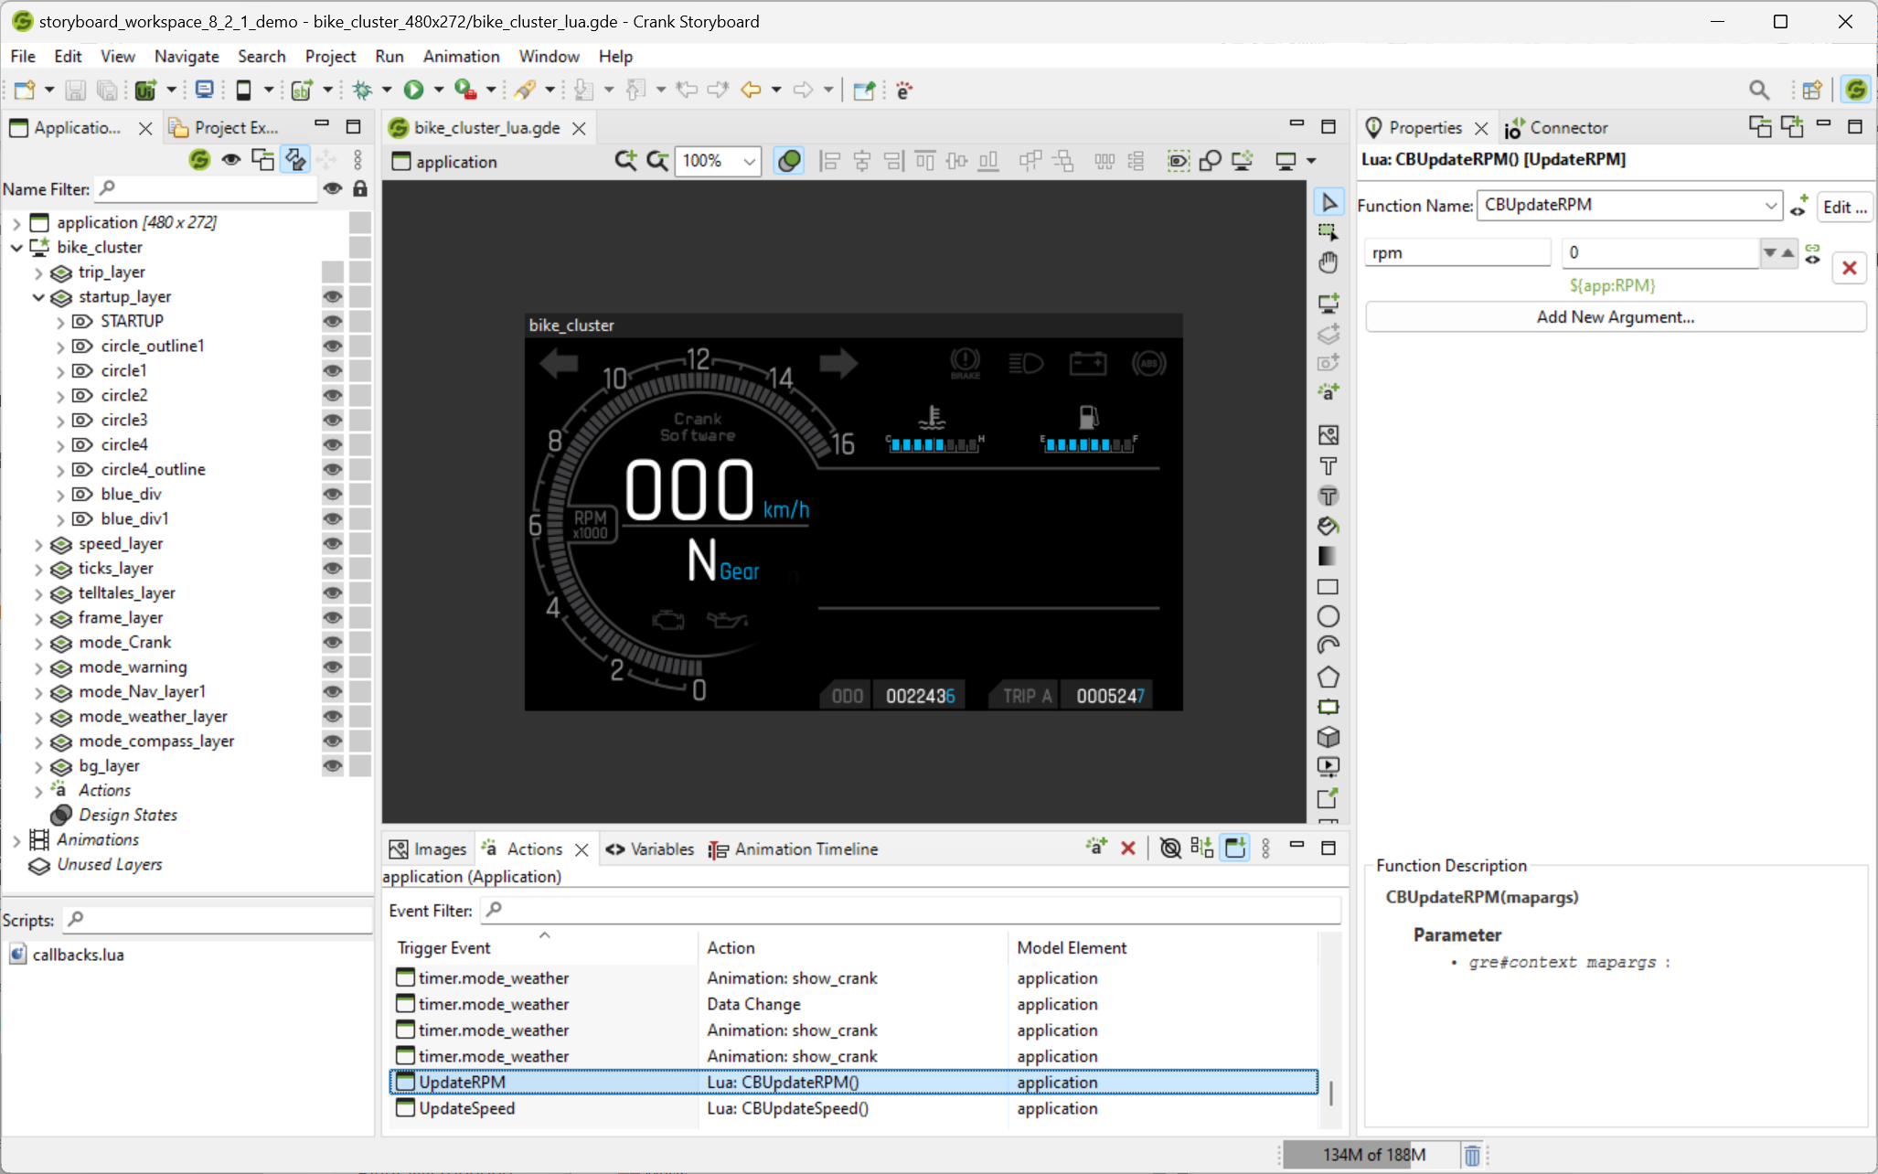
Task: Expand the telltales_layer node
Action: [38, 593]
